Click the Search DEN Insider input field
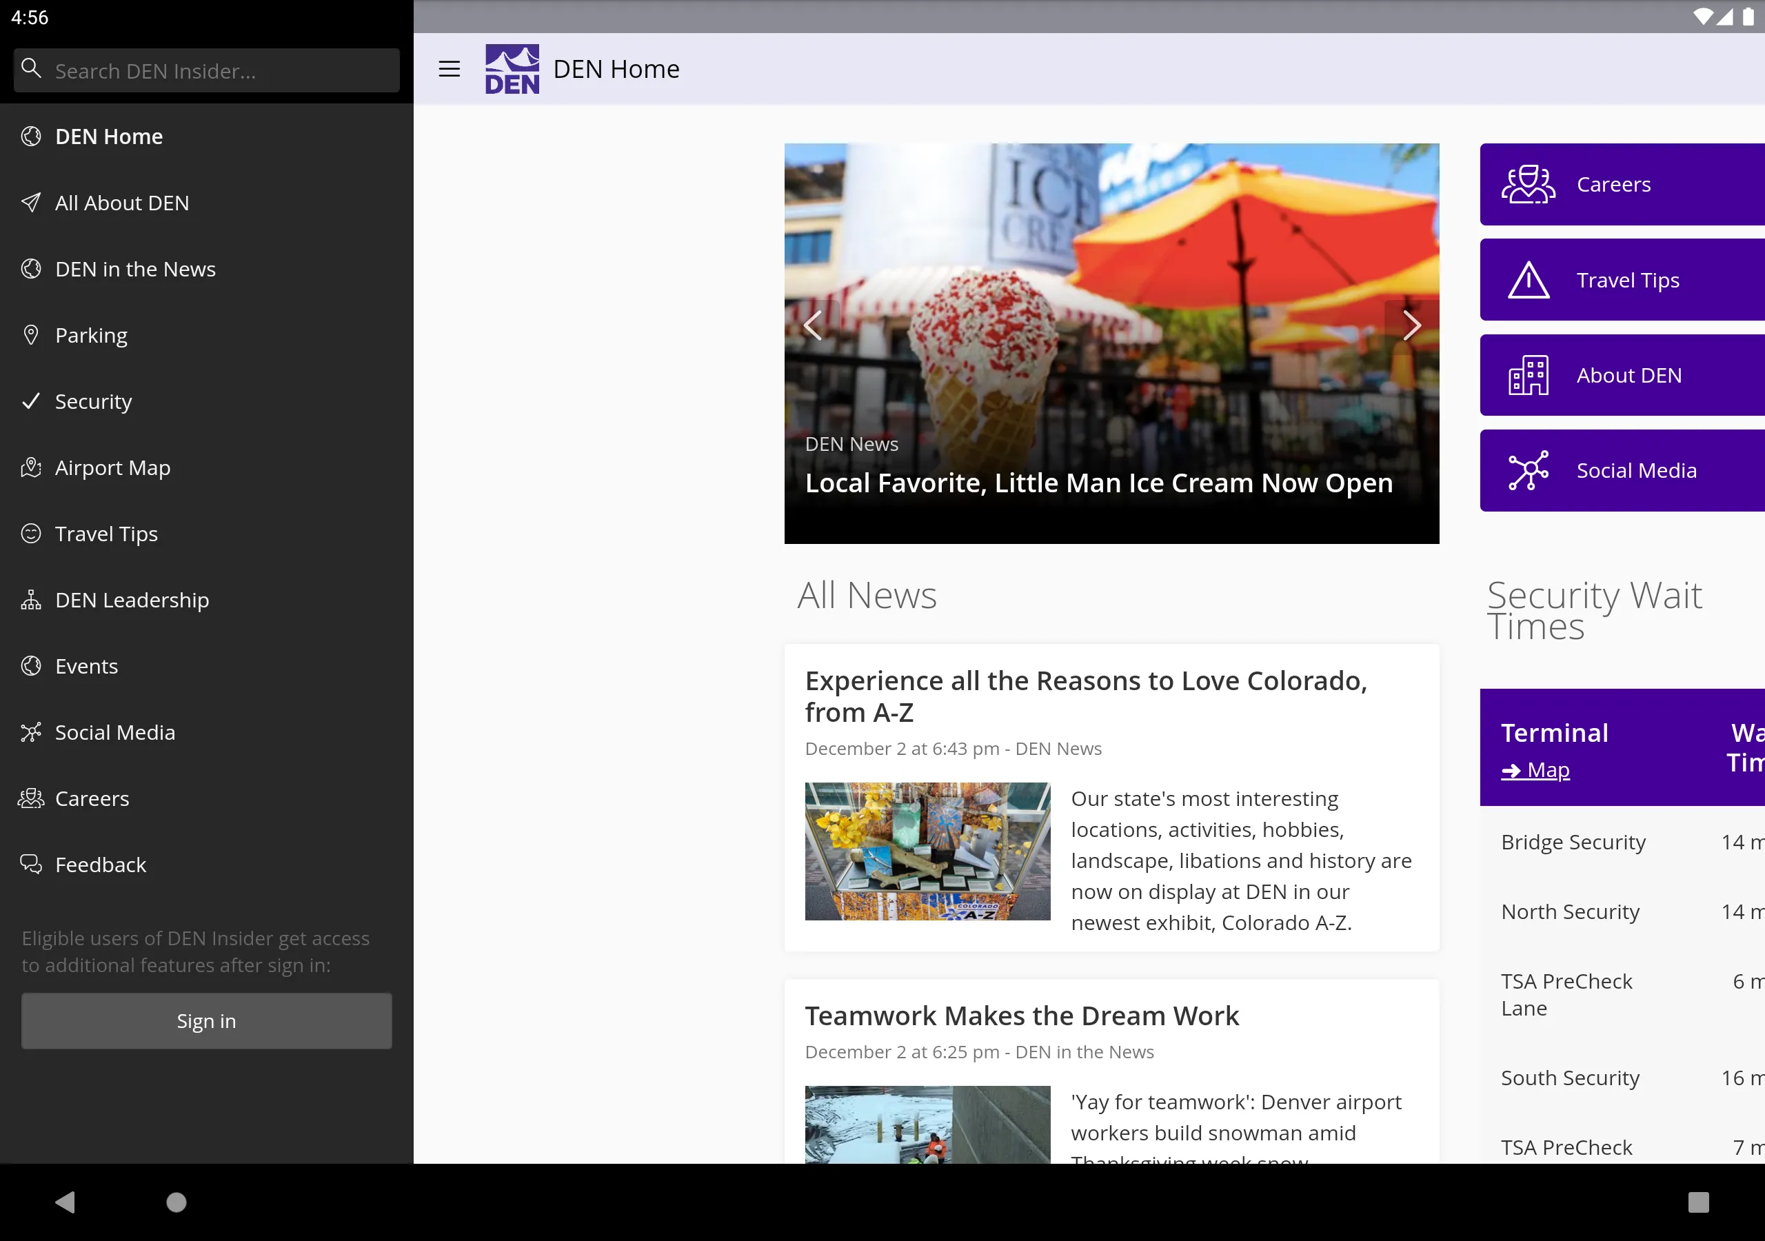The width and height of the screenshot is (1765, 1241). click(207, 70)
